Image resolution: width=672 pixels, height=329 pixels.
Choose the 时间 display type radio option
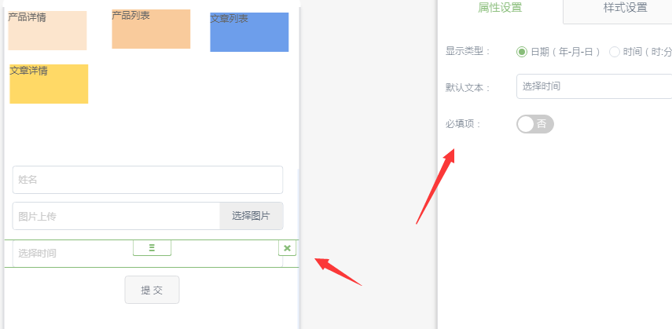(x=615, y=52)
